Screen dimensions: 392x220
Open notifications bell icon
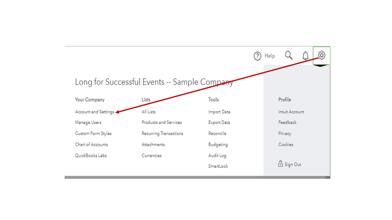point(306,56)
